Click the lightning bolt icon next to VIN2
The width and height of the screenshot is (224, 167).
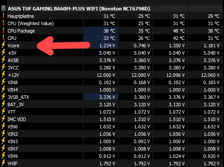click(3, 134)
